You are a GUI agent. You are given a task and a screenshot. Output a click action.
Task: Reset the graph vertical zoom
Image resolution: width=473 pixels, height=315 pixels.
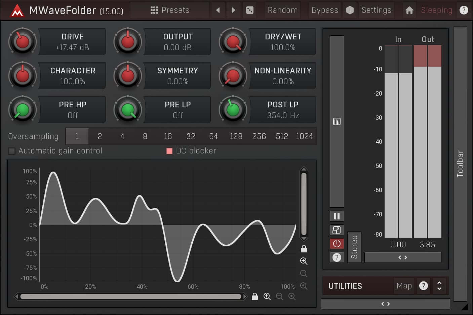pyautogui.click(x=304, y=286)
